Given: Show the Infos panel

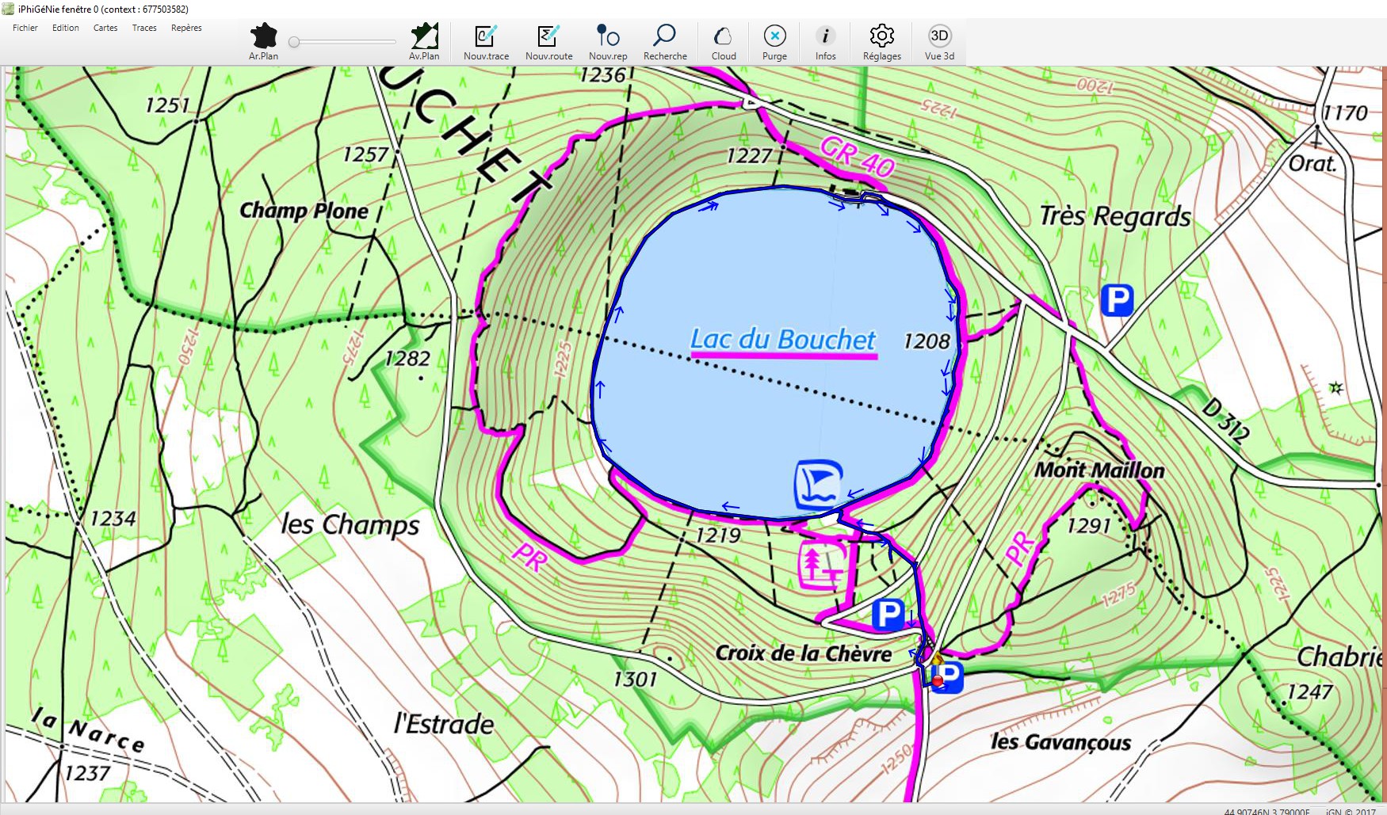Looking at the screenshot, I should (825, 37).
